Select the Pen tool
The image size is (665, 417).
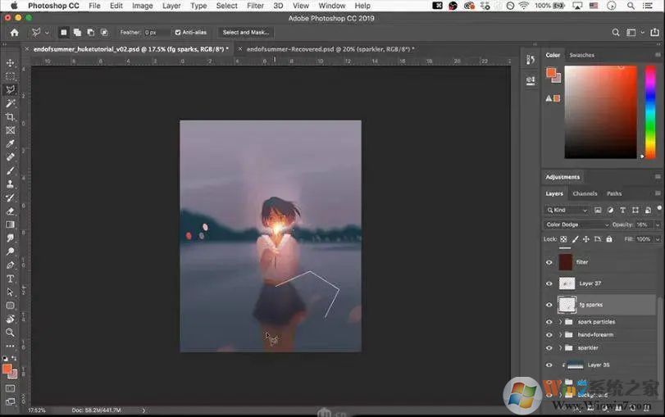(x=10, y=265)
